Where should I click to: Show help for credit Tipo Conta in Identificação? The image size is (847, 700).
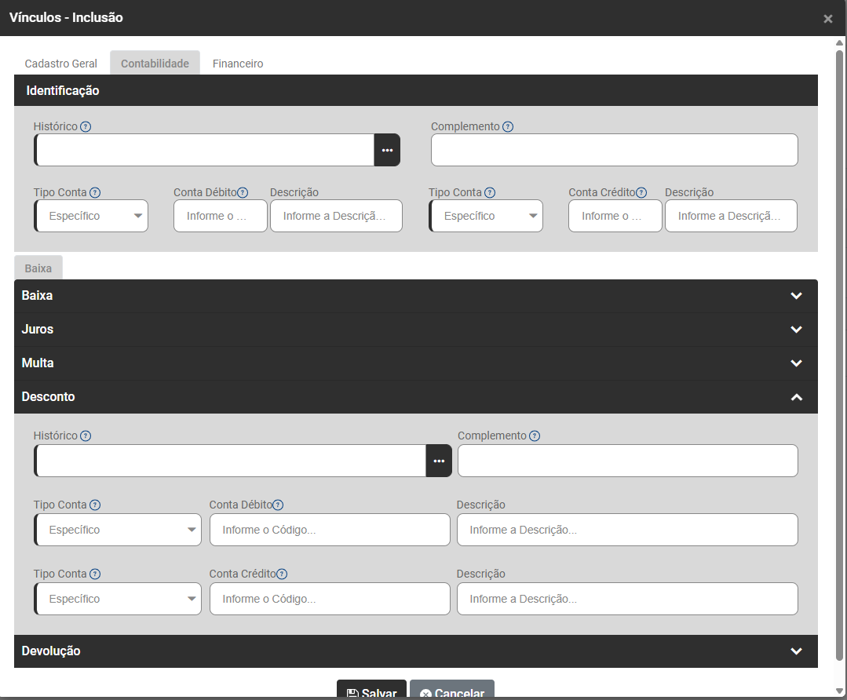click(490, 192)
